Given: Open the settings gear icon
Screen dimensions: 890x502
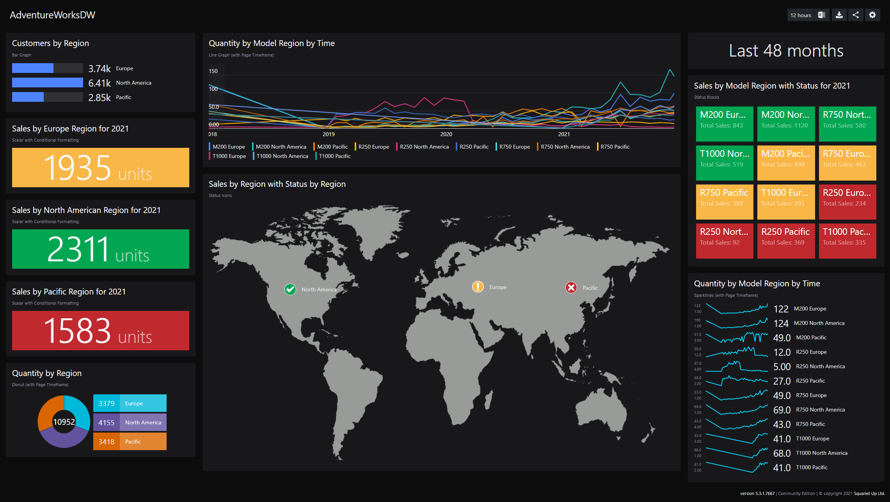Looking at the screenshot, I should (872, 15).
